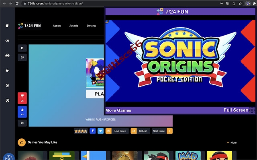Click the gamepad icon in left sidebar
This screenshot has height=160, width=257.
click(7, 40)
